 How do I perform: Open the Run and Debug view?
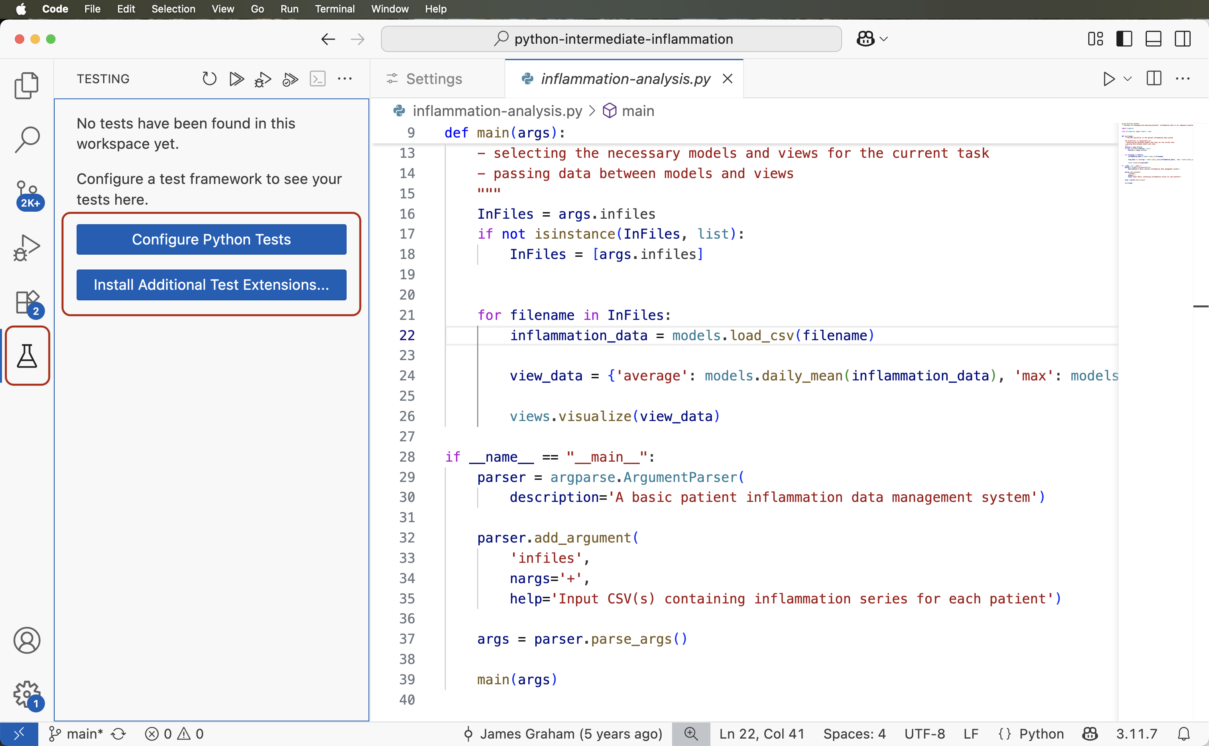click(27, 248)
